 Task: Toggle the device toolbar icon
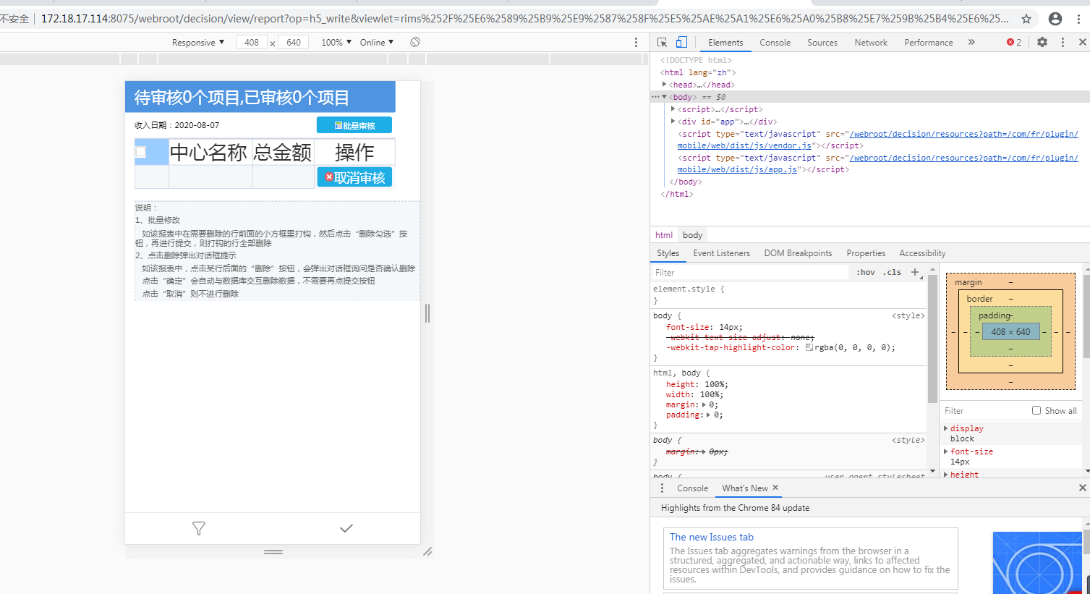(681, 43)
